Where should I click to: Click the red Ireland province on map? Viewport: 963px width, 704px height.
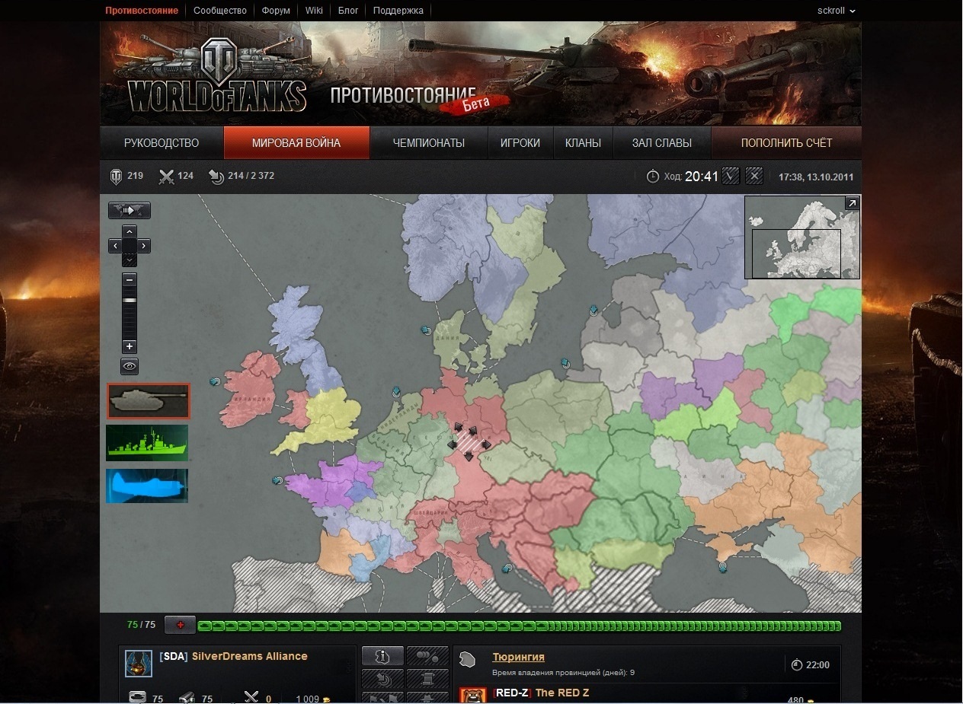[251, 390]
